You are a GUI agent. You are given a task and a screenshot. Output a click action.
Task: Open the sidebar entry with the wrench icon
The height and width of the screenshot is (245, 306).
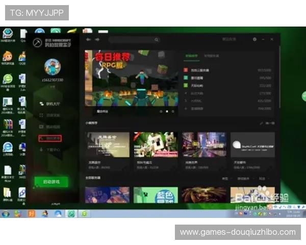click(x=50, y=138)
